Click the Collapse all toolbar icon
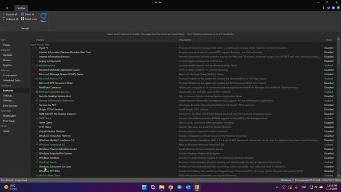 pos(4,19)
